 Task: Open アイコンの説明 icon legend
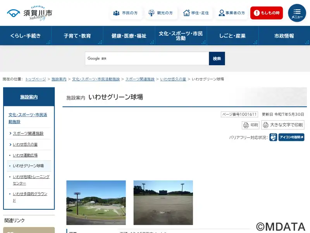tap(291, 137)
